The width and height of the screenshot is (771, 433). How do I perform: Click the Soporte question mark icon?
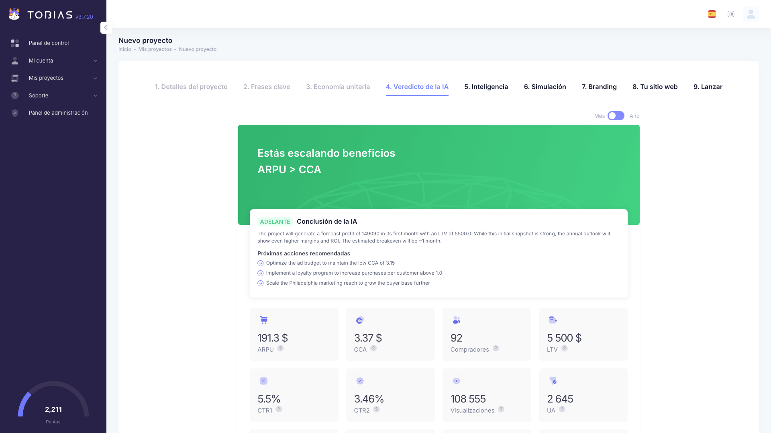15,95
